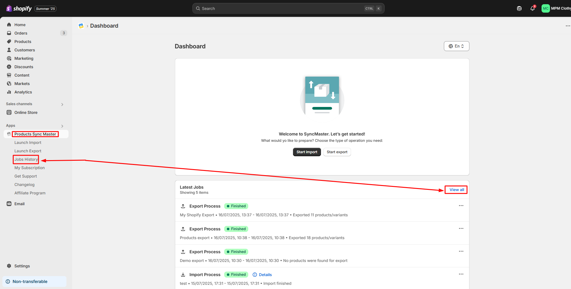Click the Analytics bar chart icon
This screenshot has height=289, width=571.
click(x=9, y=92)
